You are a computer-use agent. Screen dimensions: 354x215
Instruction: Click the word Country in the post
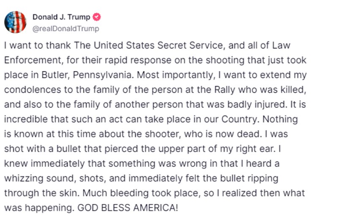[239, 119]
